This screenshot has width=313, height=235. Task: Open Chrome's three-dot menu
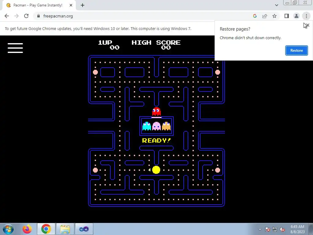(306, 16)
